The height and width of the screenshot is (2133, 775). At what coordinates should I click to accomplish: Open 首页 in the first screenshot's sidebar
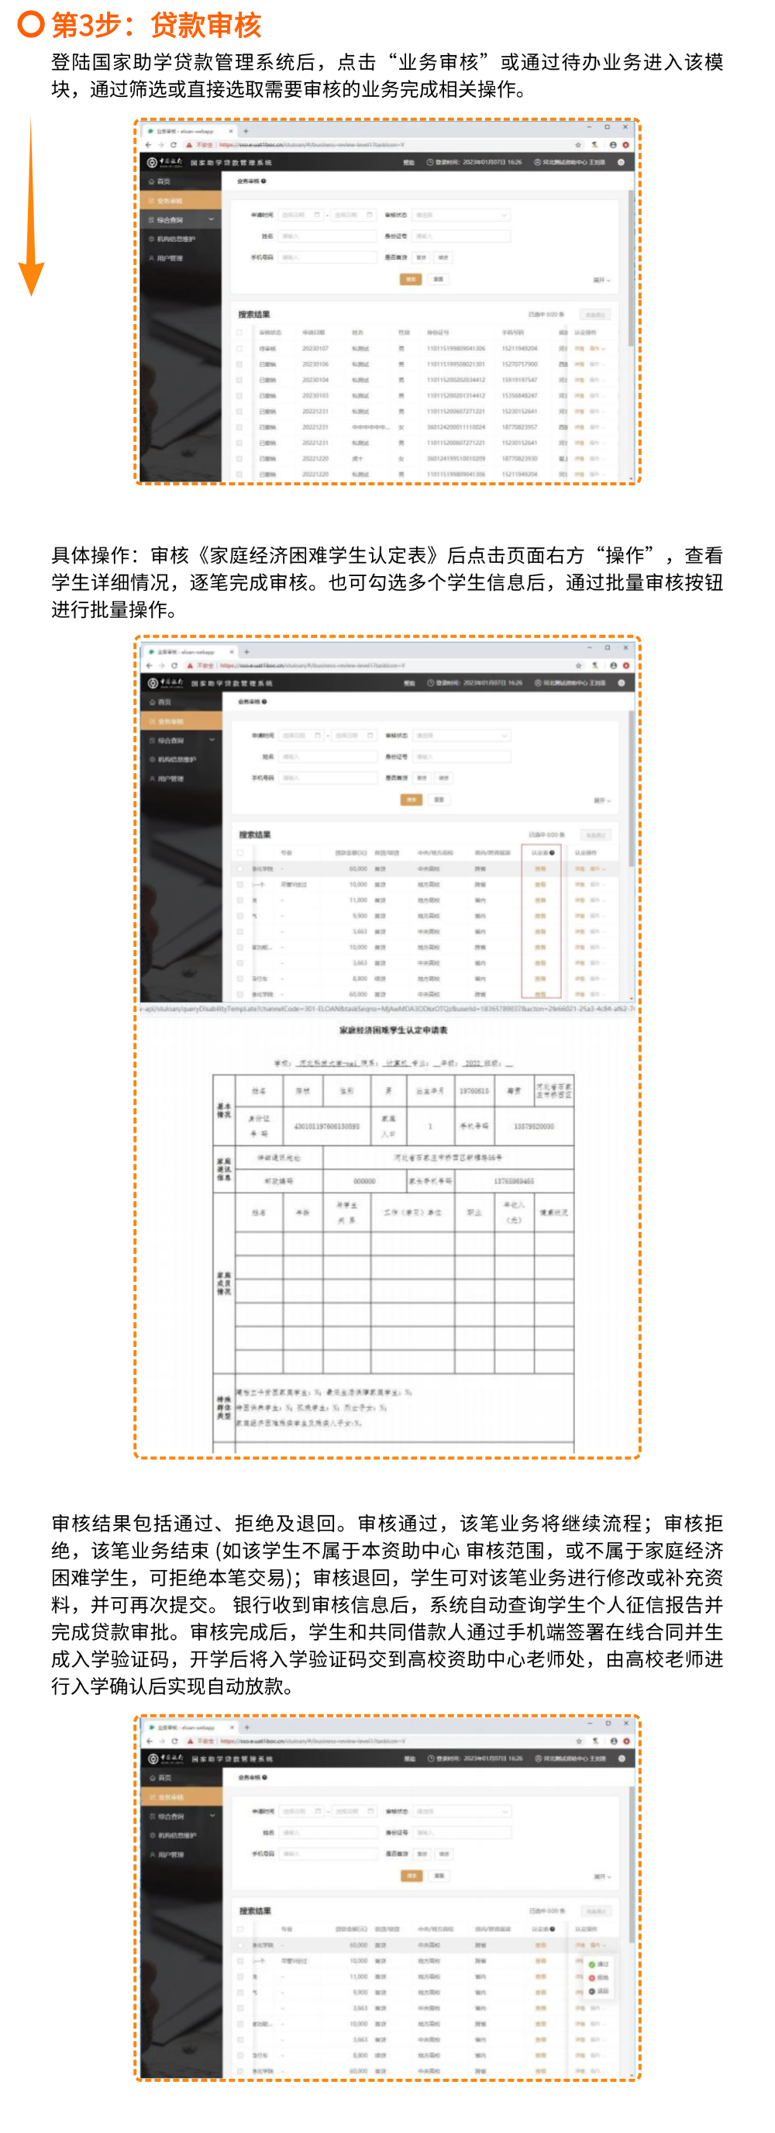click(x=181, y=181)
